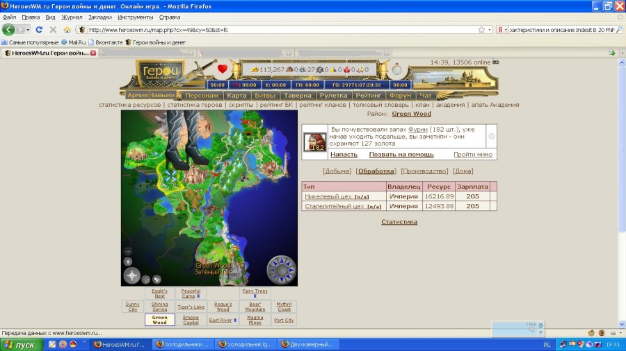Open the Green Wood district link
Image resolution: width=626 pixels, height=351 pixels.
tap(411, 114)
